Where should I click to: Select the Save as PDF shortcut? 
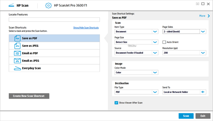tap(54, 38)
